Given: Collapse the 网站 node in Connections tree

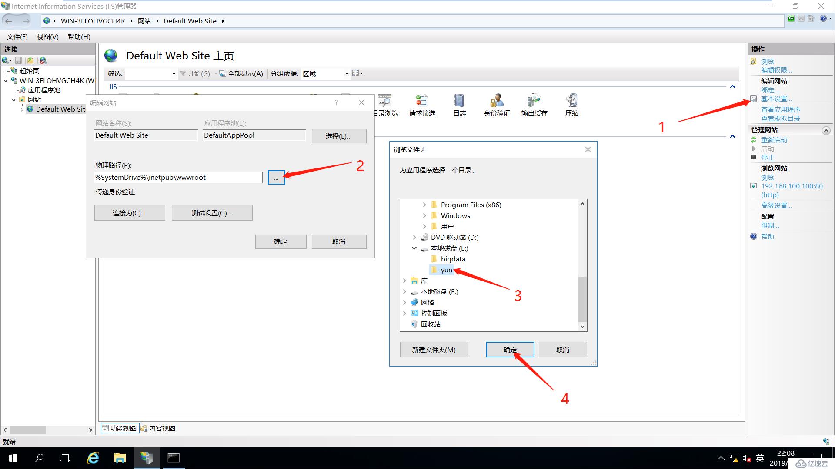Looking at the screenshot, I should pyautogui.click(x=14, y=99).
